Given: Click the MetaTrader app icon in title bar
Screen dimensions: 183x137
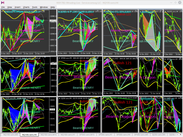Looking at the screenshot, I should [x=3, y=3].
